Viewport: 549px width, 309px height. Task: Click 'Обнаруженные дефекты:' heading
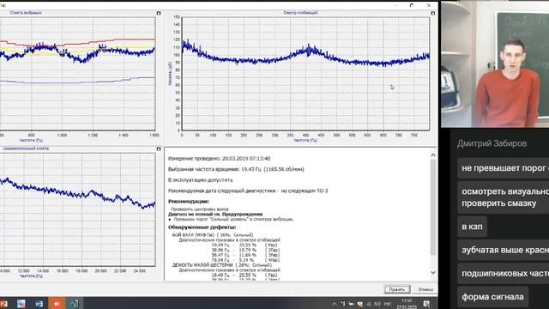tap(202, 227)
